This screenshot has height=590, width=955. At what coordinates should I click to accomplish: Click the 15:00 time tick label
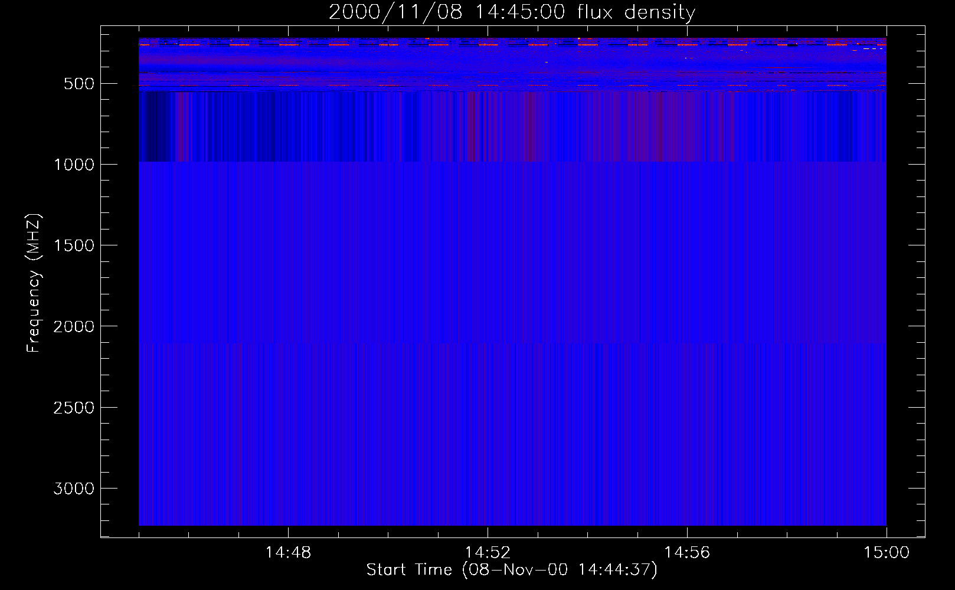click(x=887, y=553)
